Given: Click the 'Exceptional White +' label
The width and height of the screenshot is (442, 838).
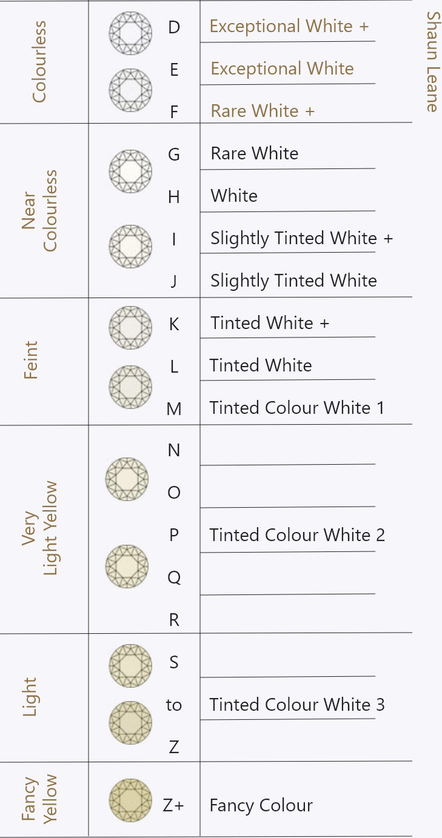Looking at the screenshot, I should coord(289,27).
